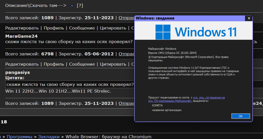Viewport: 263px width, 139px height.
Task: Click Цитировать link directly above pangasiys's post
Action: click(x=113, y=64)
